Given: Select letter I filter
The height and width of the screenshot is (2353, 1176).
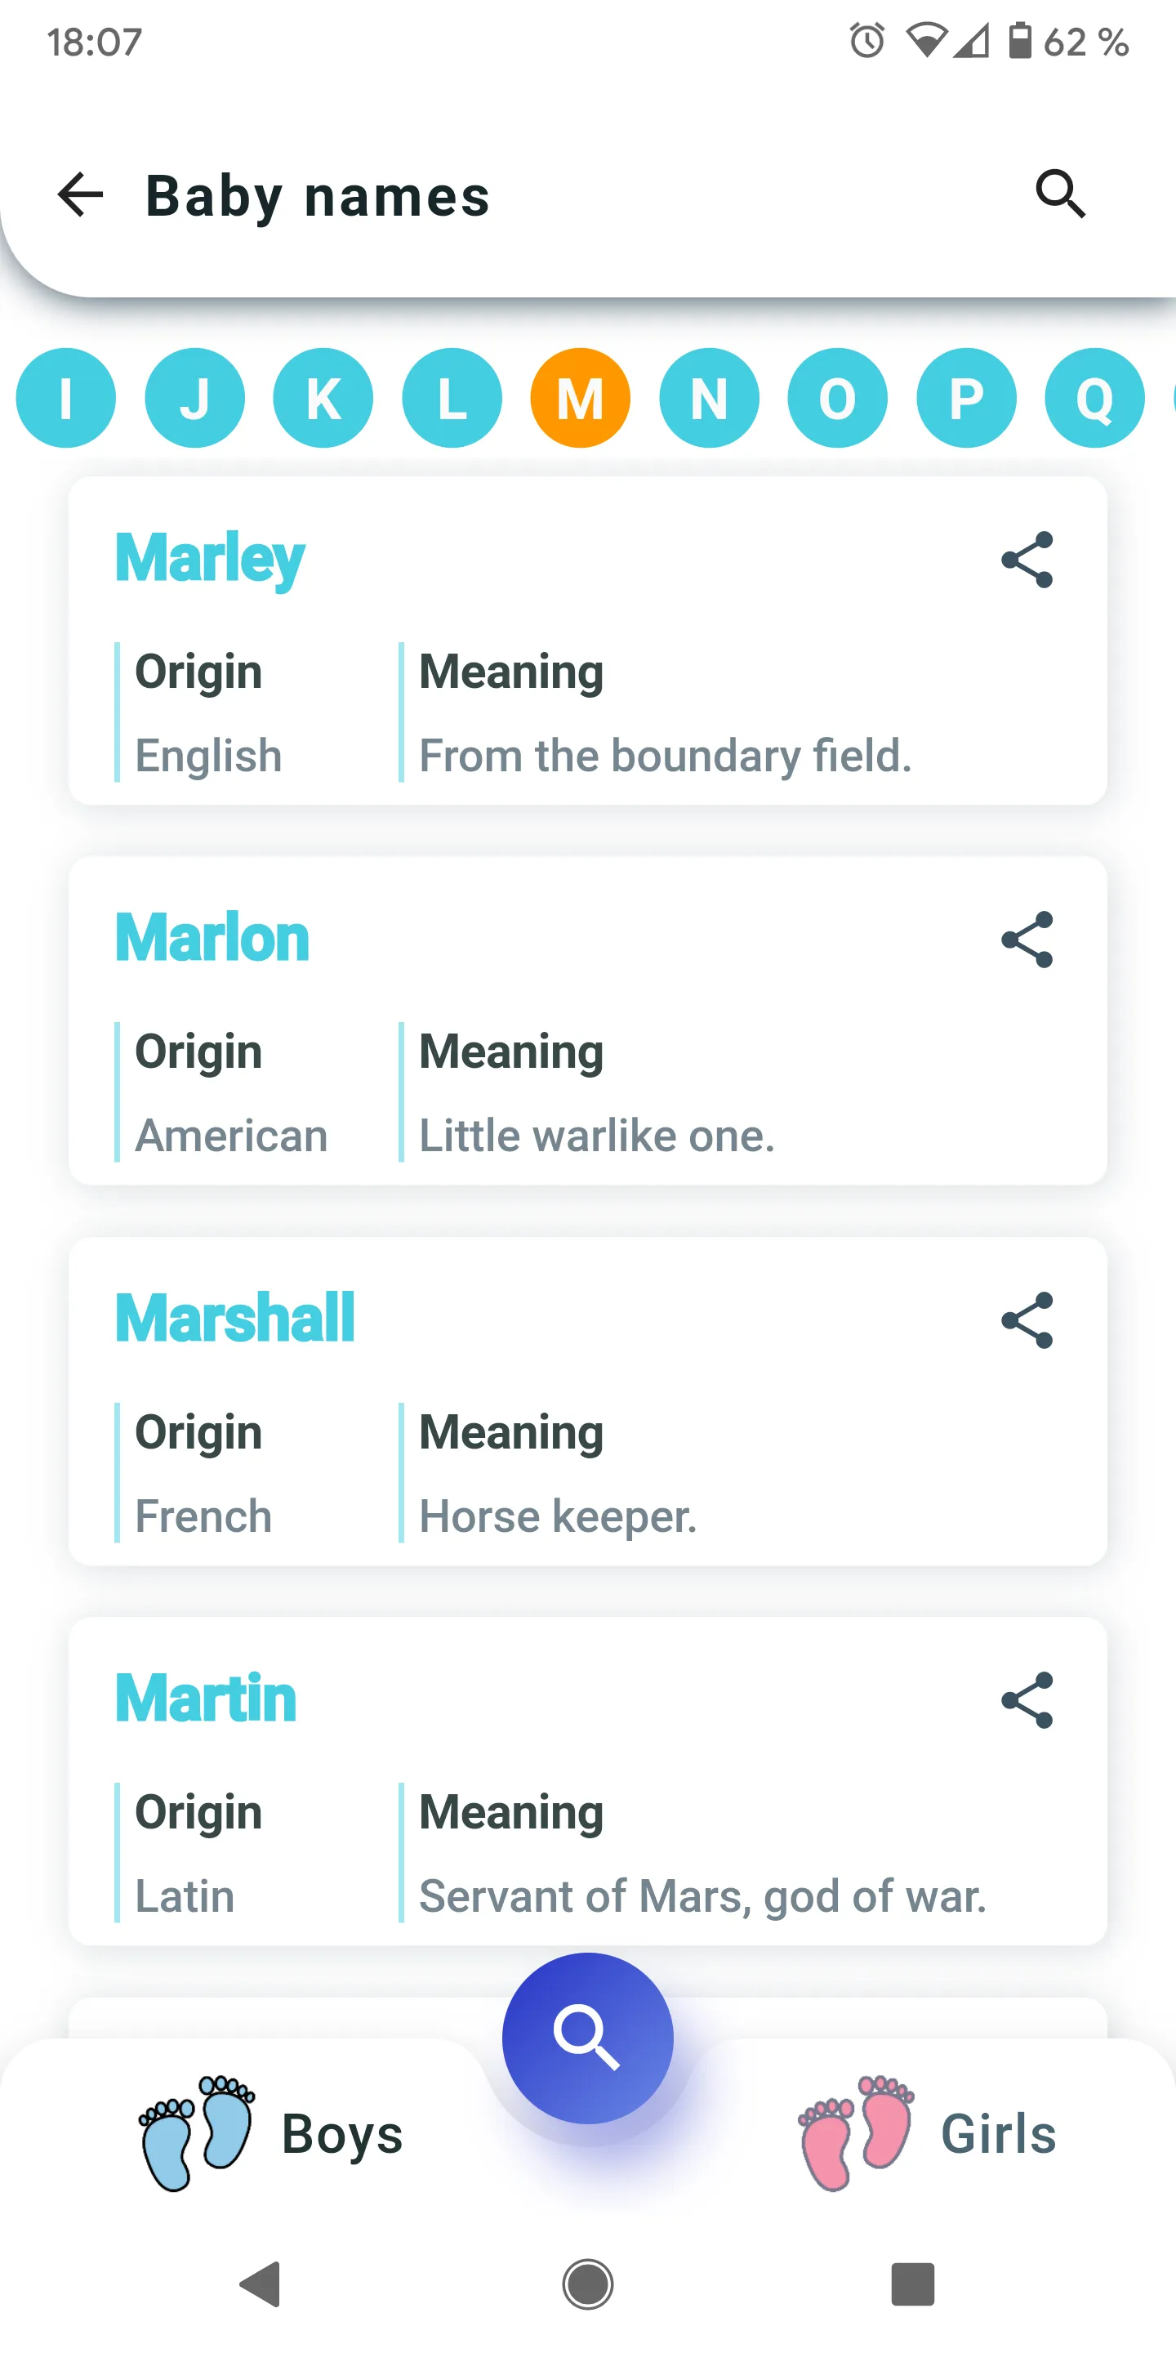Looking at the screenshot, I should tap(65, 398).
